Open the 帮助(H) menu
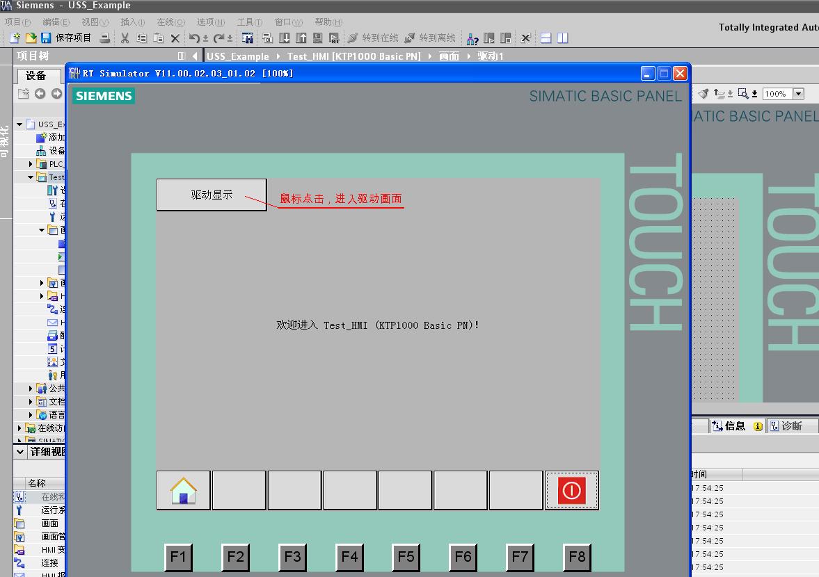819x577 pixels. click(328, 22)
